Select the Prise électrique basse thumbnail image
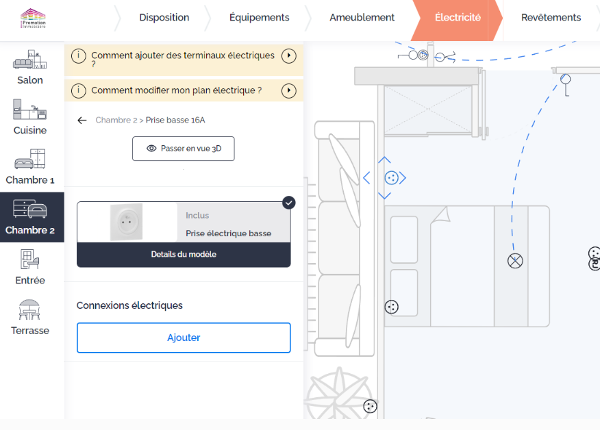Screen dimensions: 600x430 coord(127,222)
